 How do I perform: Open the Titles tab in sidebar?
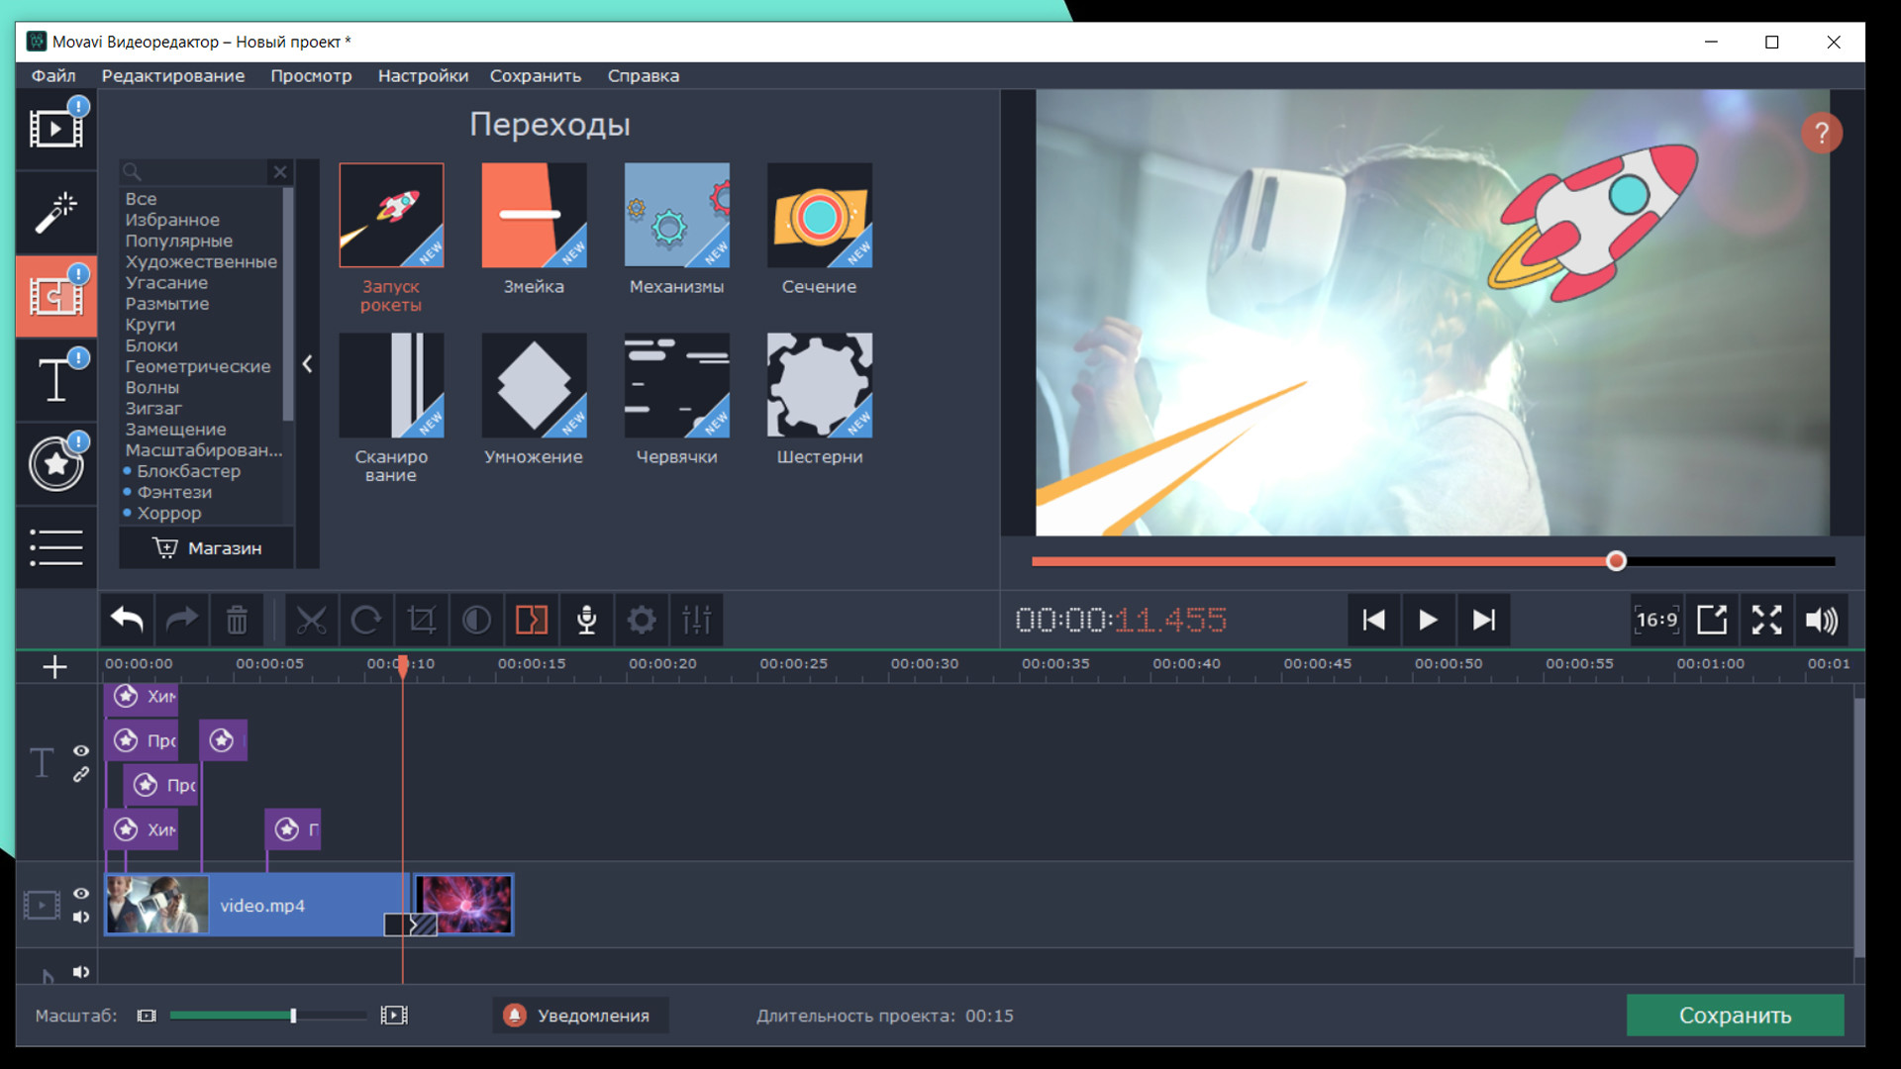pyautogui.click(x=55, y=380)
